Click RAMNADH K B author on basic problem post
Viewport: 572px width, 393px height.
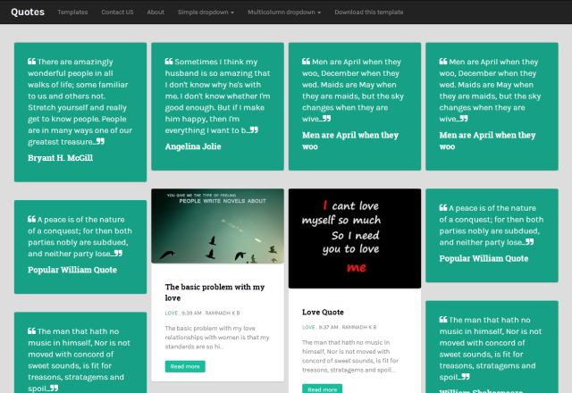pos(223,314)
